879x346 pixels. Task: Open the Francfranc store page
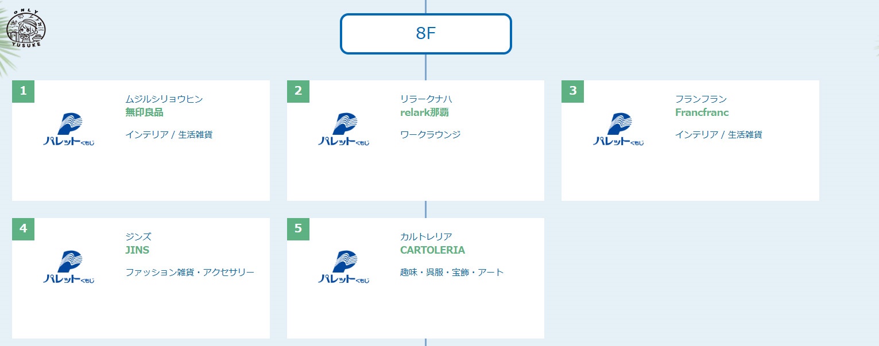[701, 112]
